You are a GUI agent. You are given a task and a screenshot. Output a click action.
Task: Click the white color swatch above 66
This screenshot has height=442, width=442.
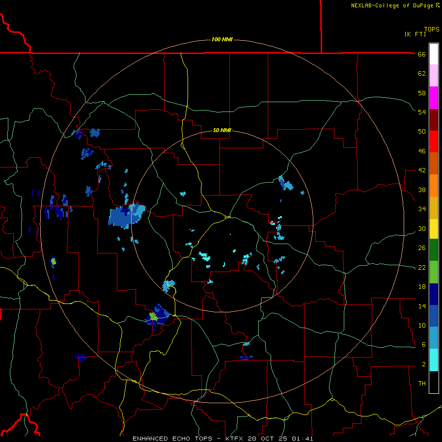(x=434, y=54)
